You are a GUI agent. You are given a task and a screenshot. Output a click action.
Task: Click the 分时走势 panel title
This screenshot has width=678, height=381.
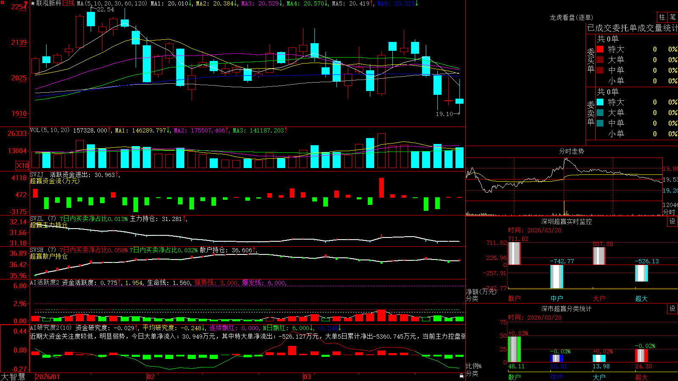[571, 151]
